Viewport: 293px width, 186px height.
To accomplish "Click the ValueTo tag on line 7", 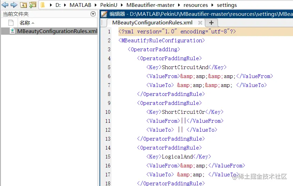I will (x=160, y=85).
